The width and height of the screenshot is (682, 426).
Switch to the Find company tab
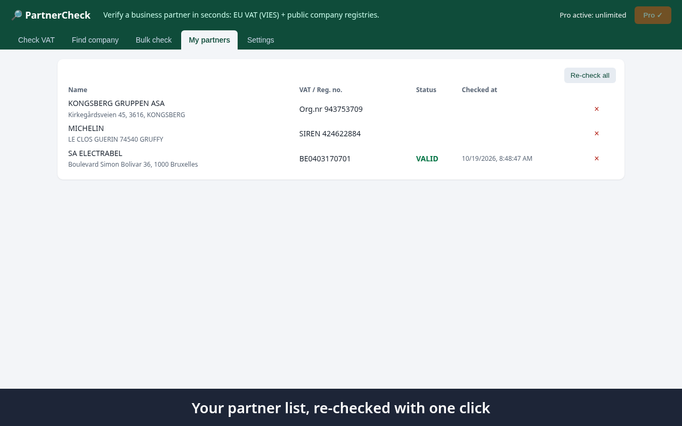click(95, 40)
